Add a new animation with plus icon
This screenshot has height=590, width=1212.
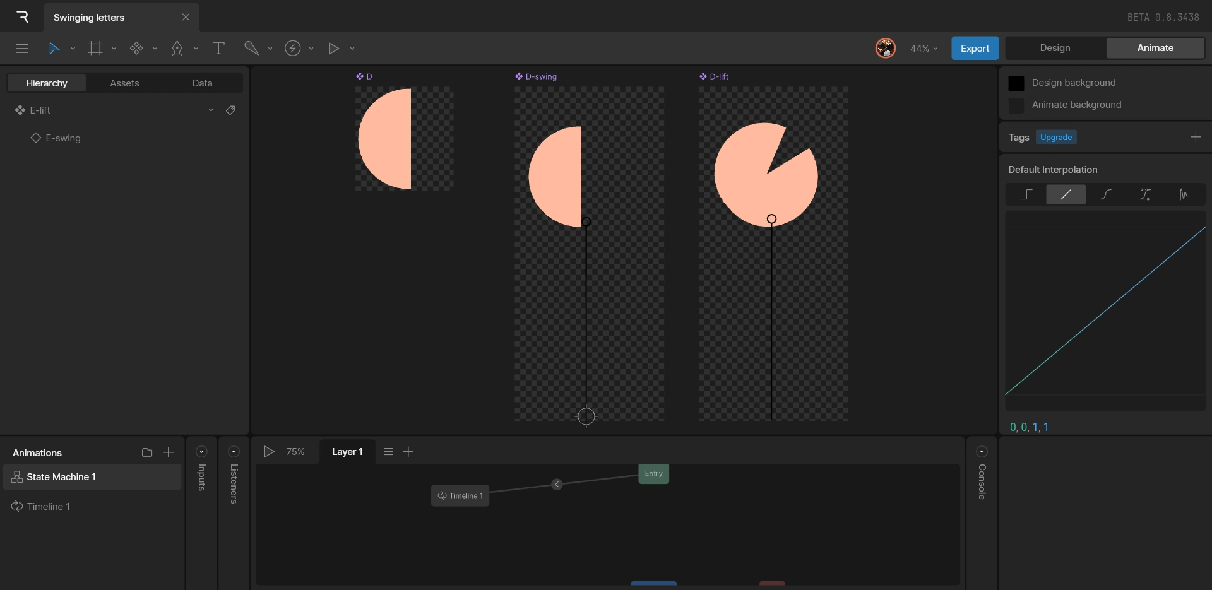click(x=169, y=452)
